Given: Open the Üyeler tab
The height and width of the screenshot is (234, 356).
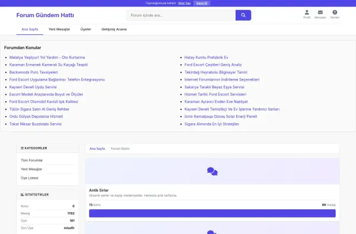Looking at the screenshot, I should point(85,29).
